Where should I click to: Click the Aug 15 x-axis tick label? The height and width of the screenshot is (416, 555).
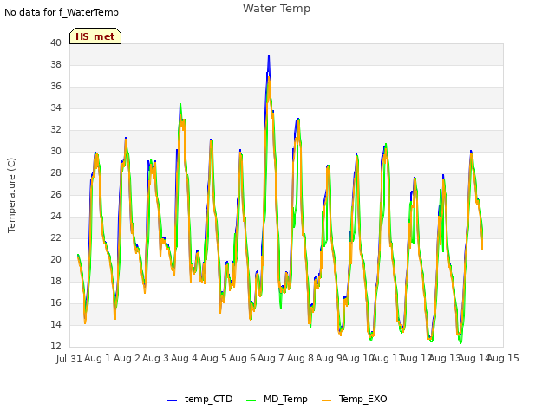coord(503,358)
